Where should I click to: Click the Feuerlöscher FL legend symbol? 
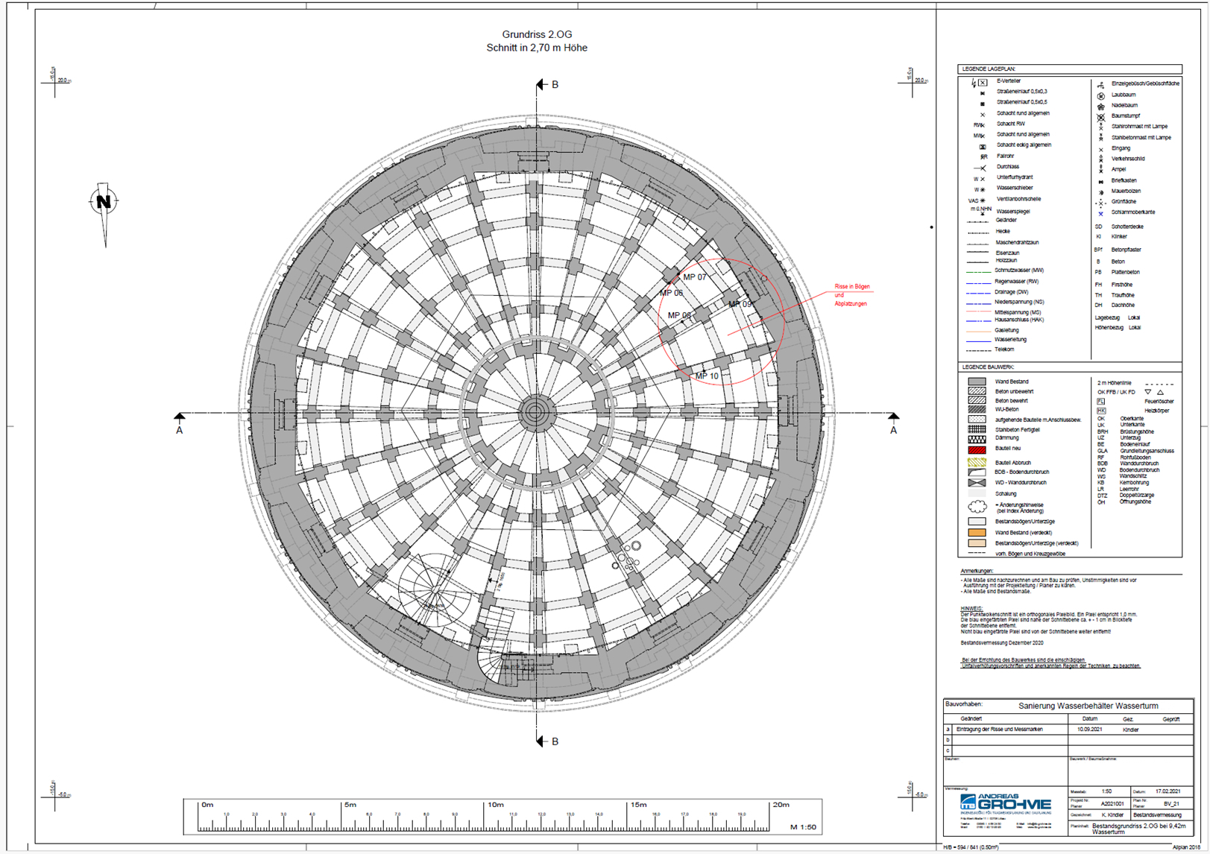1101,402
